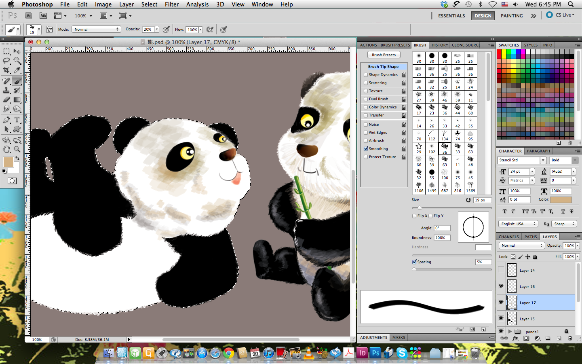Select the Gradient tool

(17, 99)
